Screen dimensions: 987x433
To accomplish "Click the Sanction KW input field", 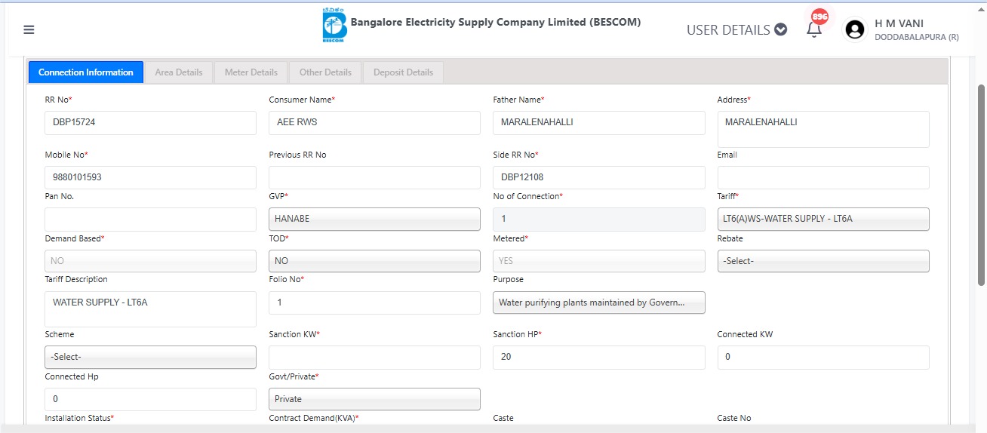I will pos(374,357).
